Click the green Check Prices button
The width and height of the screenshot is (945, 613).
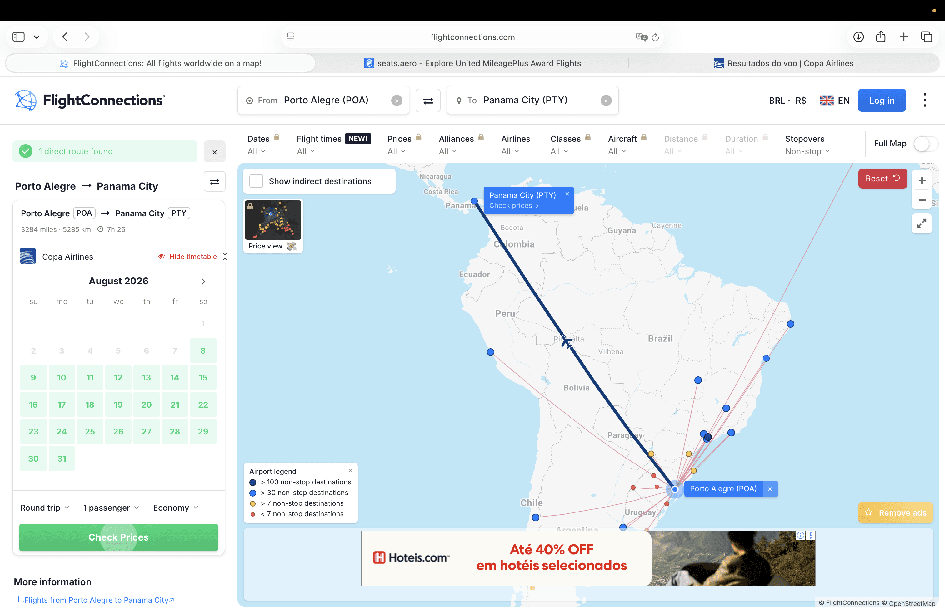(x=119, y=537)
